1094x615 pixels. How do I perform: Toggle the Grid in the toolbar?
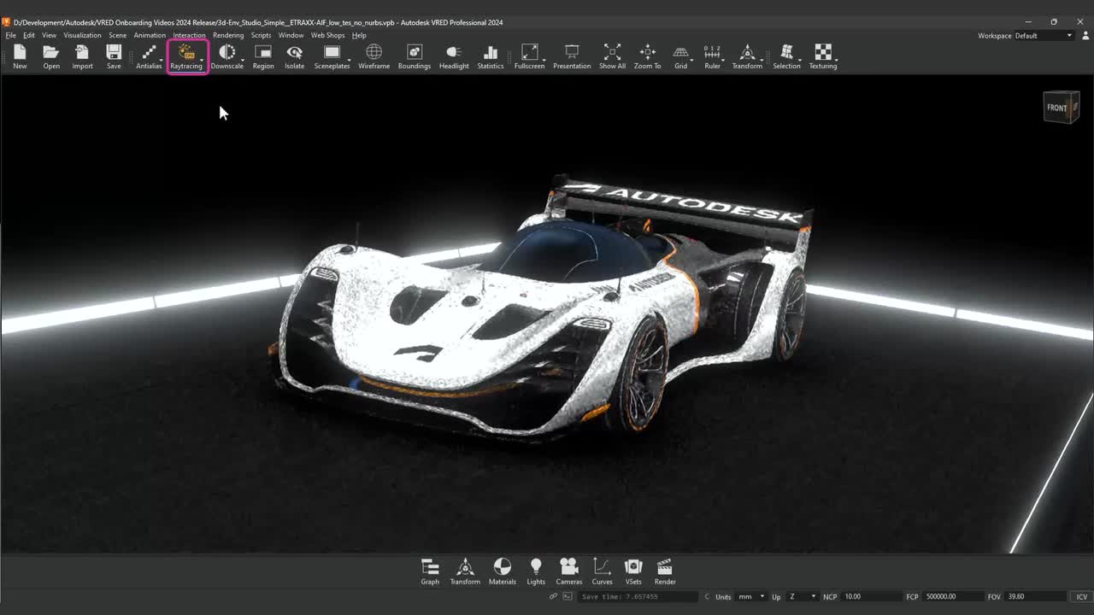point(680,56)
